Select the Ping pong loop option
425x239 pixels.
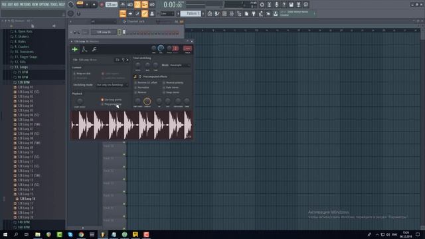[111, 104]
